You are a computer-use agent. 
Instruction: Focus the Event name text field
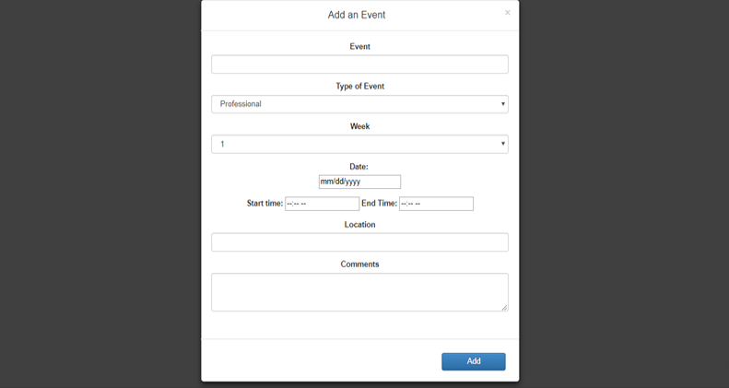coord(359,65)
